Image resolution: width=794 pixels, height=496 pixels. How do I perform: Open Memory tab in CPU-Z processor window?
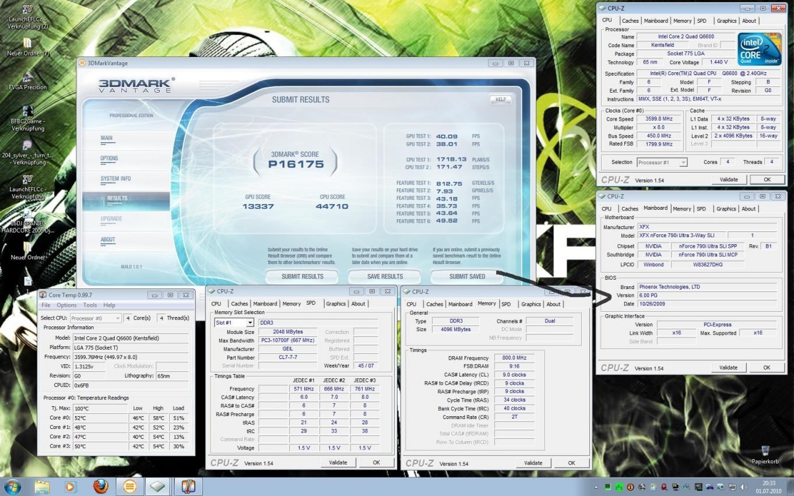pyautogui.click(x=682, y=21)
